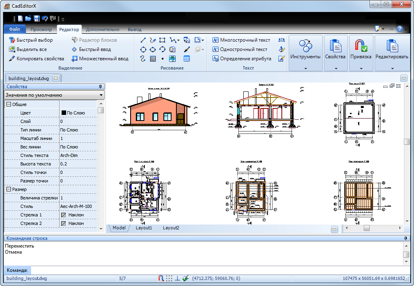Toggle grid dots display in status bar
This screenshot has width=414, height=286.
pos(169,278)
